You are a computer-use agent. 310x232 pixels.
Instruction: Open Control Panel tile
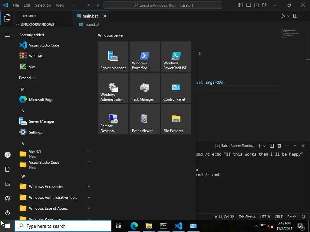[x=176, y=88]
